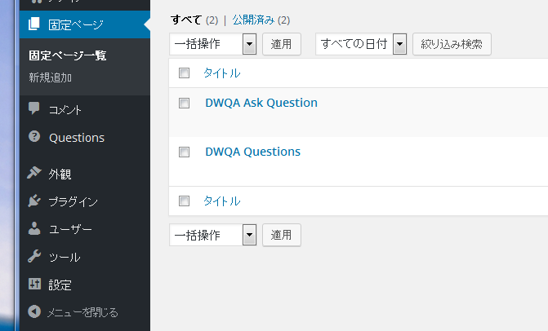
Task: Click the top 適用 apply button
Action: point(281,44)
